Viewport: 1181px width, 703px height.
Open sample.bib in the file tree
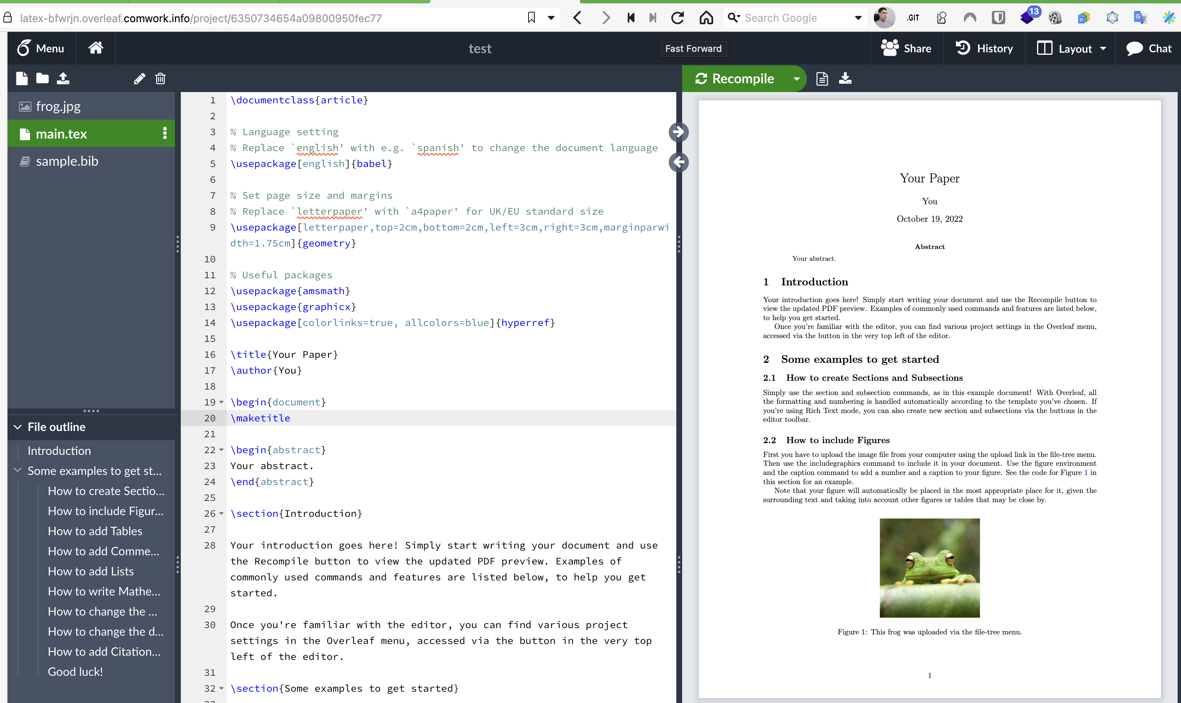91,161
